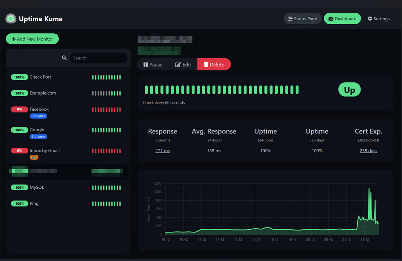Click the pause bars icon
Viewport: 402px width, 261px height.
[x=145, y=64]
